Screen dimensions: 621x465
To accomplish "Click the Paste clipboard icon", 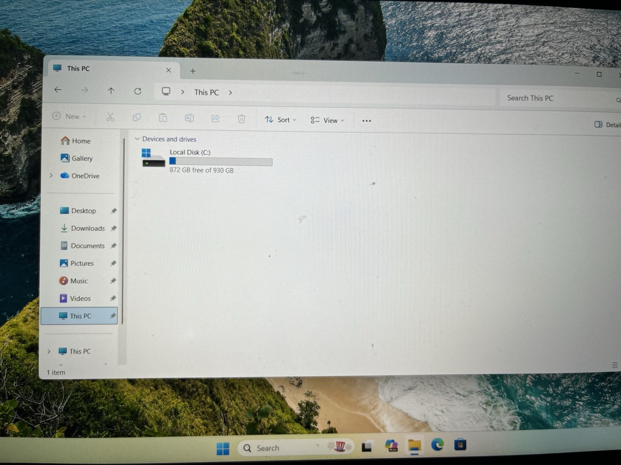I will pos(163,118).
